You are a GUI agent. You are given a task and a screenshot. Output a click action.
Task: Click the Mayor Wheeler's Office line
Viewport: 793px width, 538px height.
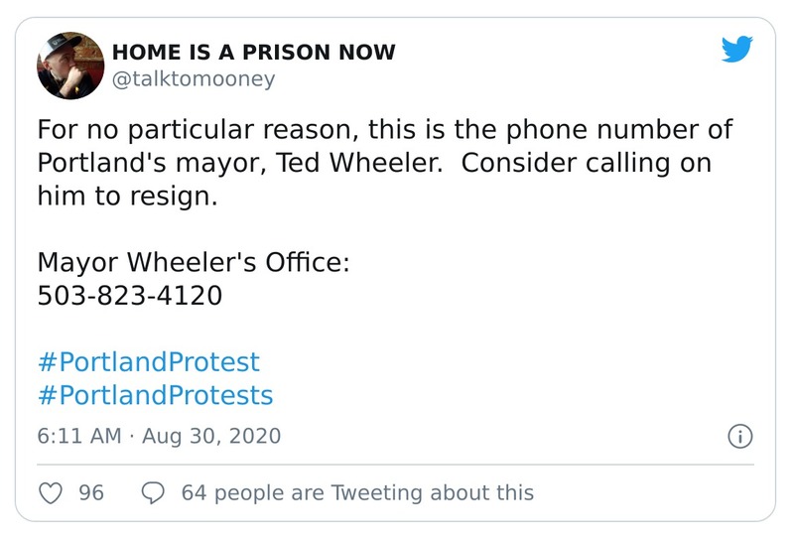click(x=194, y=262)
